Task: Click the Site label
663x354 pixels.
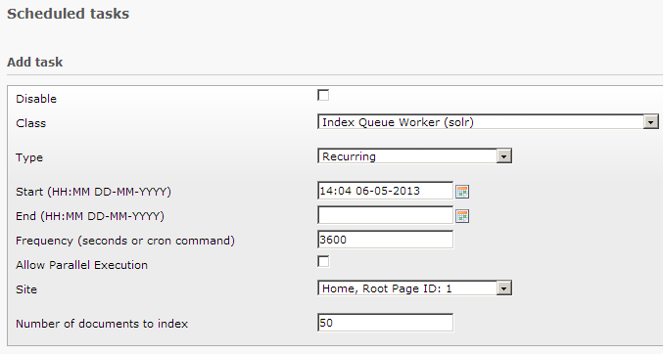Action: pyautogui.click(x=26, y=289)
